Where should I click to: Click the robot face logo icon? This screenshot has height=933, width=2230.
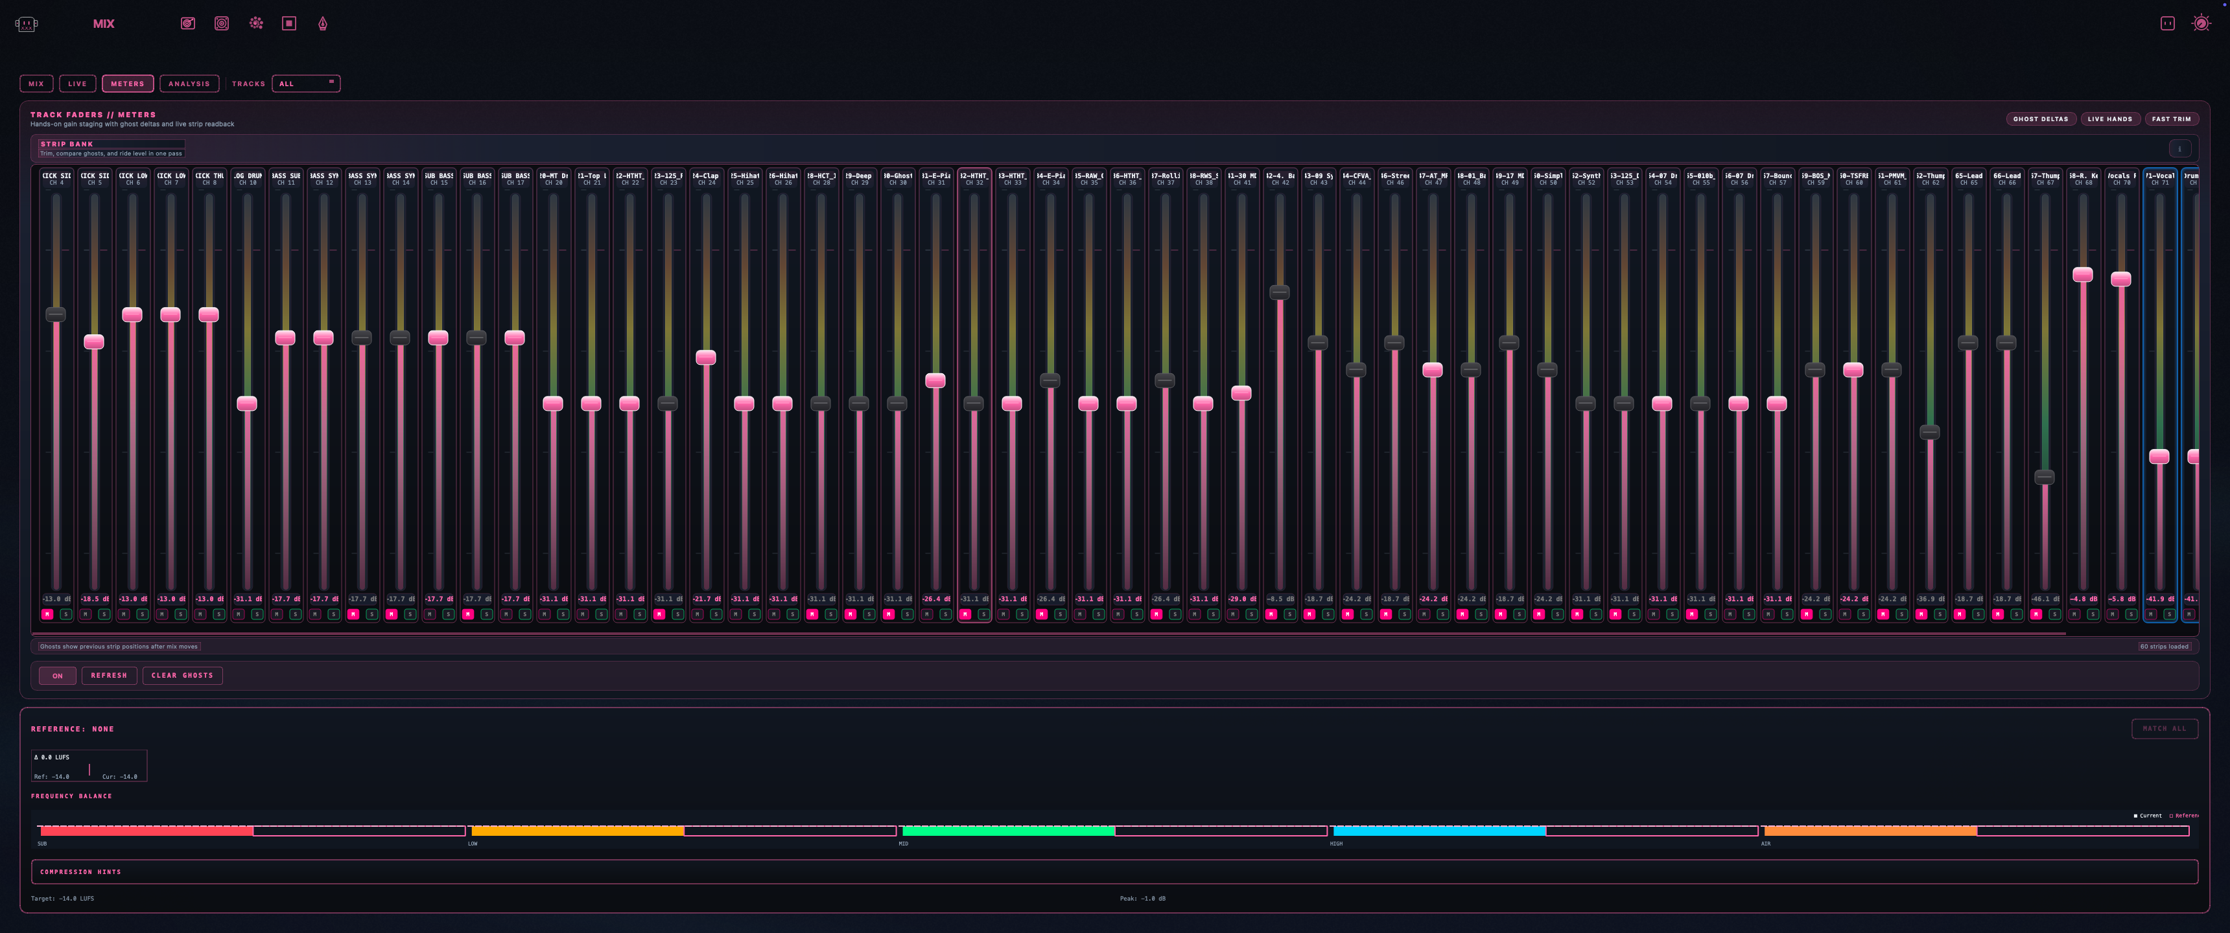pyautogui.click(x=26, y=24)
